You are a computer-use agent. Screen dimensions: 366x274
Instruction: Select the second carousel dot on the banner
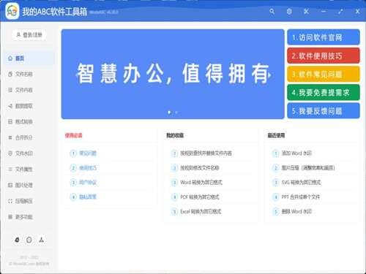pyautogui.click(x=176, y=113)
